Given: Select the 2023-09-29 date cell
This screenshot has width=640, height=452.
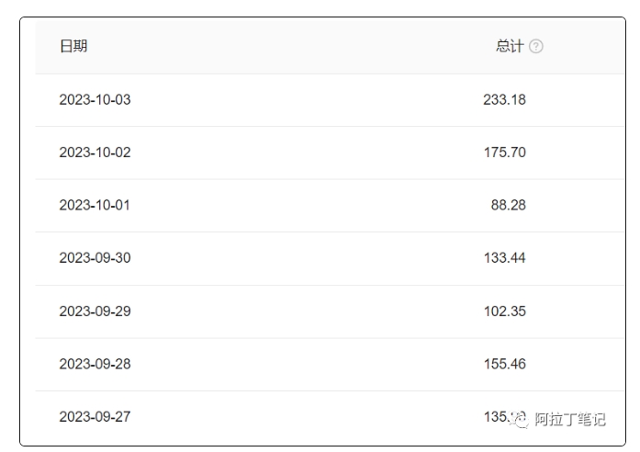Looking at the screenshot, I should coord(95,311).
